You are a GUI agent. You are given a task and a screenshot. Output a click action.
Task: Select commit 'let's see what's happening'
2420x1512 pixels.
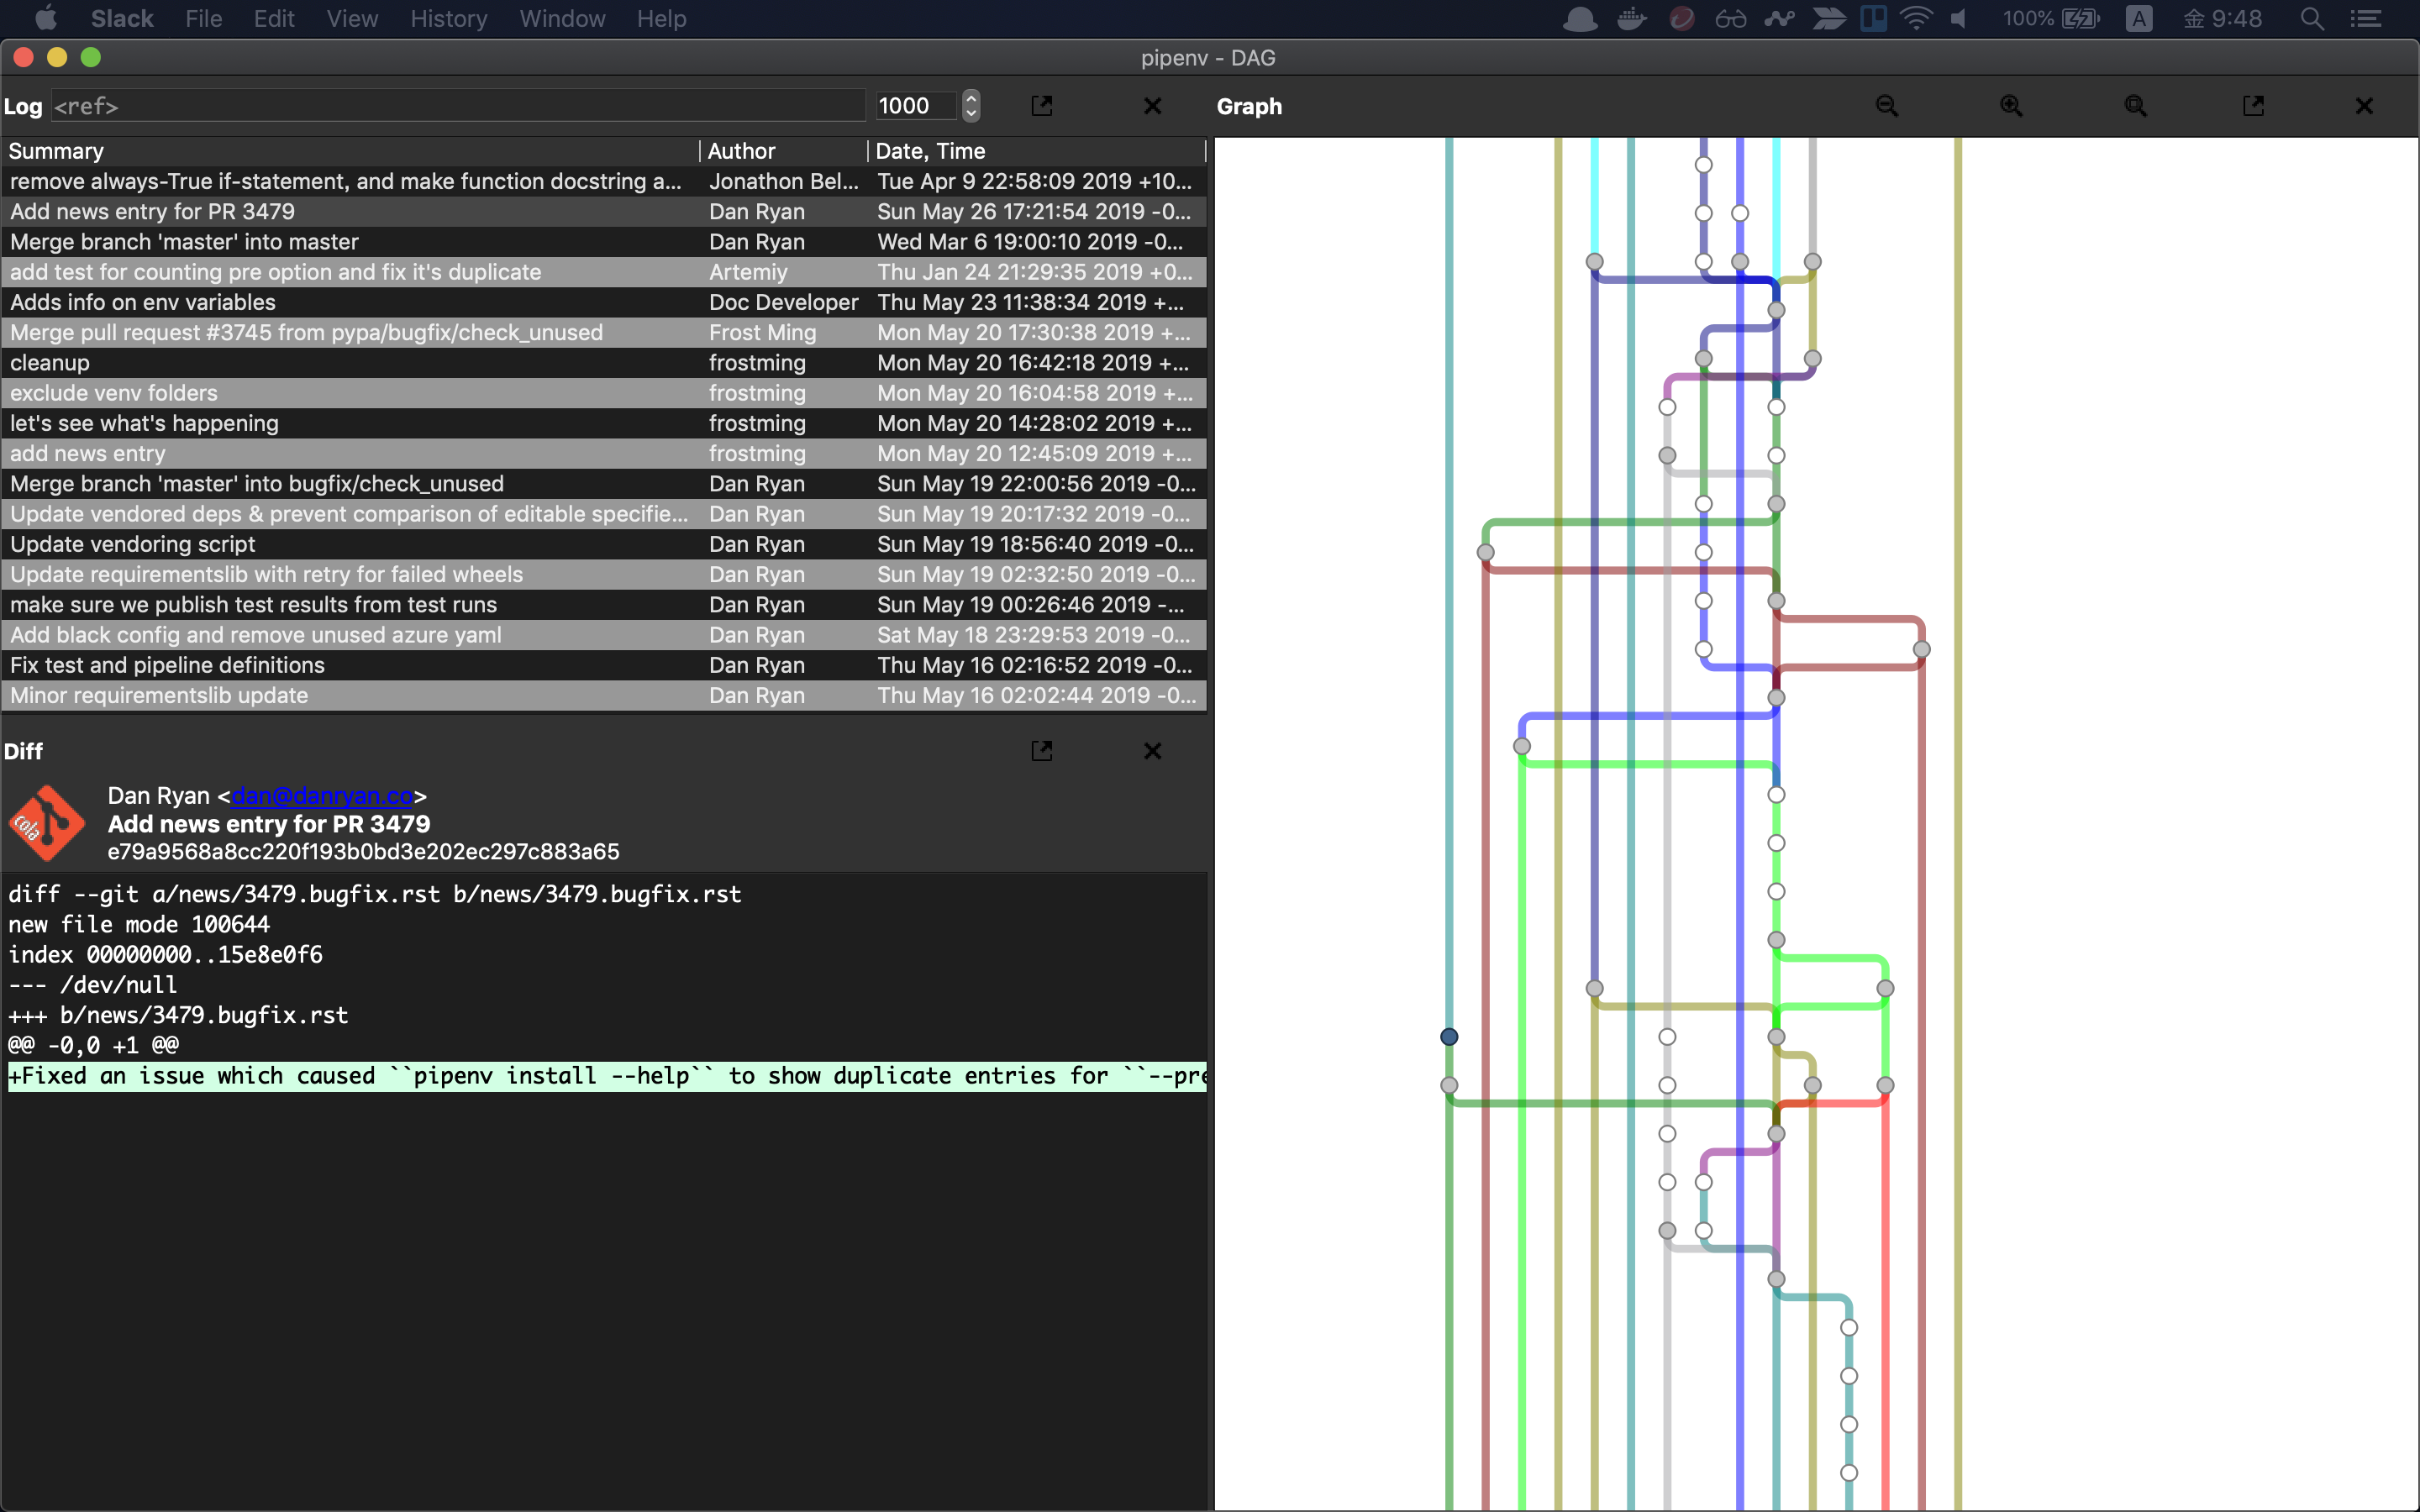(604, 423)
